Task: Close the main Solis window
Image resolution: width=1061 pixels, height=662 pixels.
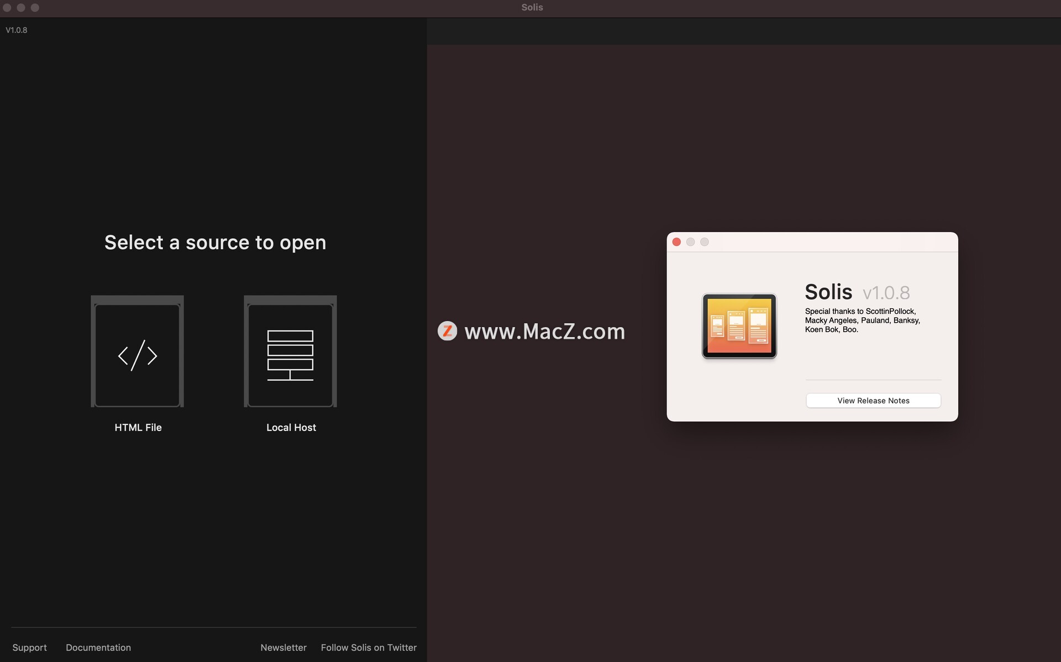Action: (x=7, y=7)
